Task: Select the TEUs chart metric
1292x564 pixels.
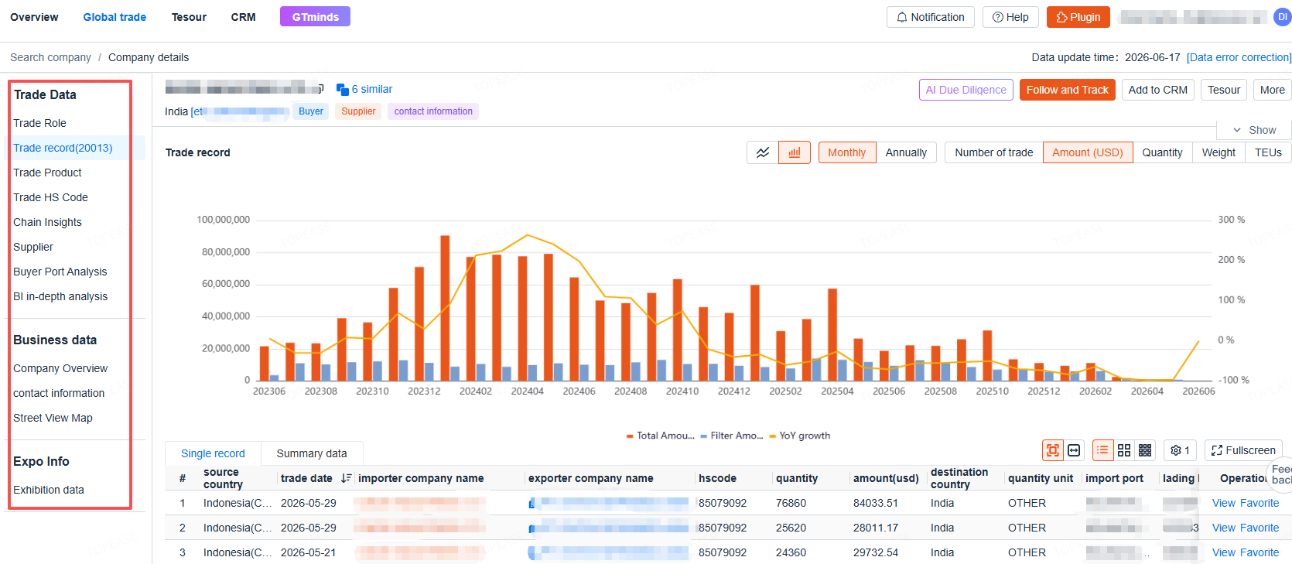Action: click(x=1268, y=152)
